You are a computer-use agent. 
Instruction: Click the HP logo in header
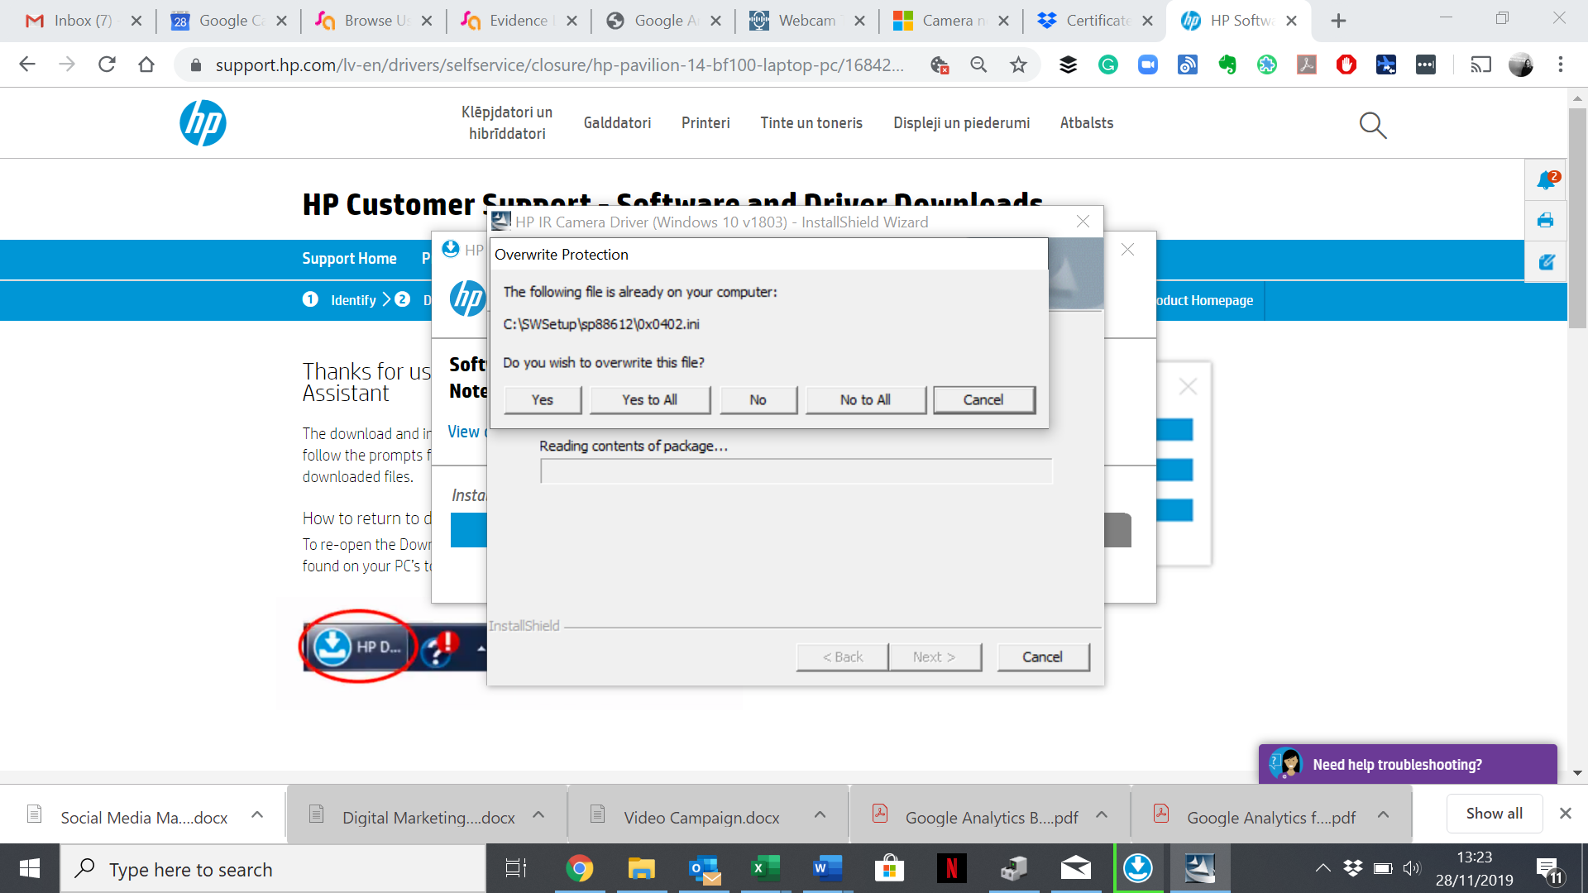coord(203,123)
